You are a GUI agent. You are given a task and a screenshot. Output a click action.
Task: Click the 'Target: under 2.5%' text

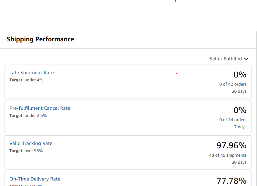28,116
